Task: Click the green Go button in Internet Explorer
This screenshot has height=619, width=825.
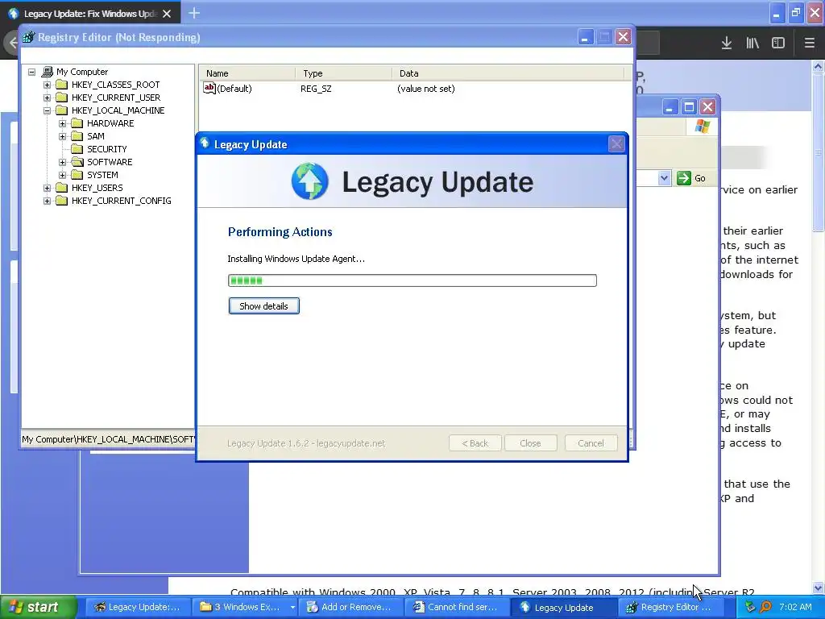Action: 691,178
